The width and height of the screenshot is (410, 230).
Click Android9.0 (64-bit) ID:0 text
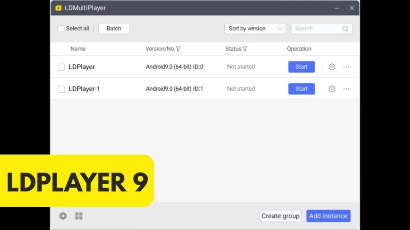(x=175, y=67)
